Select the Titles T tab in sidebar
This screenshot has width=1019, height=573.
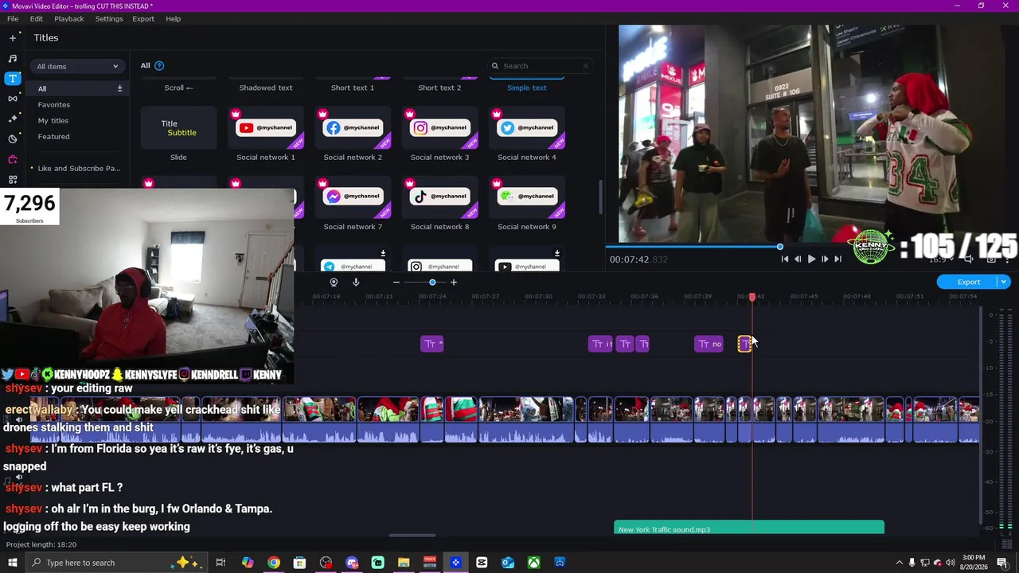pos(12,78)
